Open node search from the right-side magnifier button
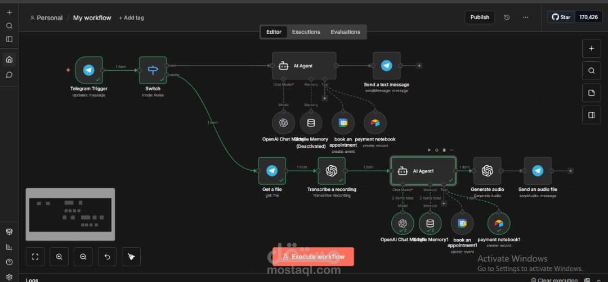The image size is (608, 282). 591,71
